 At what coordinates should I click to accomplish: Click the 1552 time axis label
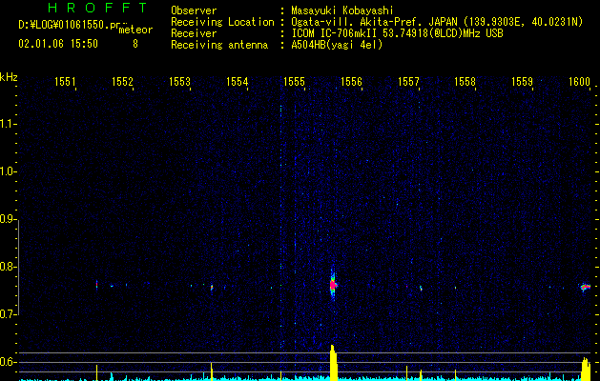[122, 82]
